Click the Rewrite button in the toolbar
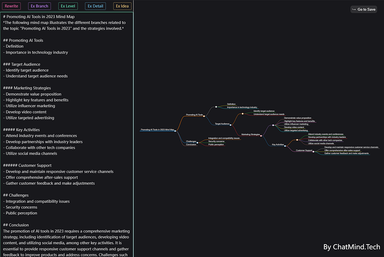 pos(11,6)
